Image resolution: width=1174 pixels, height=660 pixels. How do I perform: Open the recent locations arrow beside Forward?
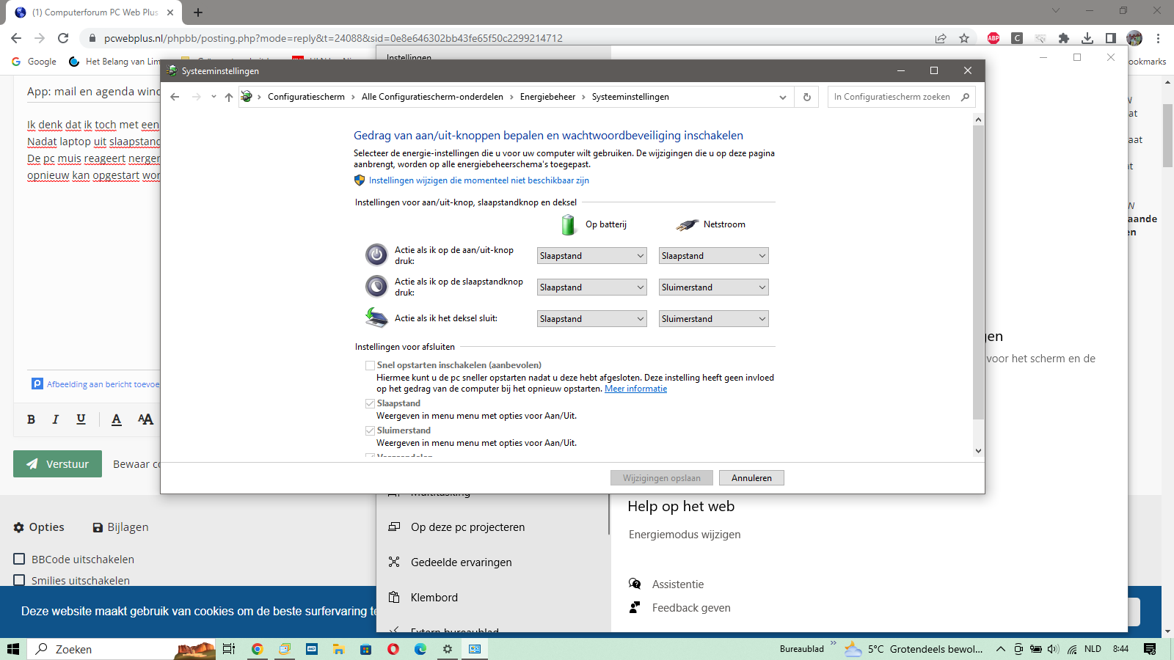click(x=214, y=97)
